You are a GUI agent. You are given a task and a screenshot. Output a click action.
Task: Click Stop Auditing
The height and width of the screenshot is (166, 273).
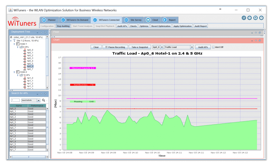(63, 26)
